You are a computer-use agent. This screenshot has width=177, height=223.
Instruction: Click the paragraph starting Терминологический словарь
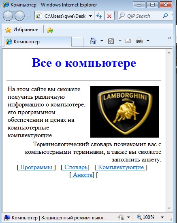pyautogui.click(x=93, y=152)
